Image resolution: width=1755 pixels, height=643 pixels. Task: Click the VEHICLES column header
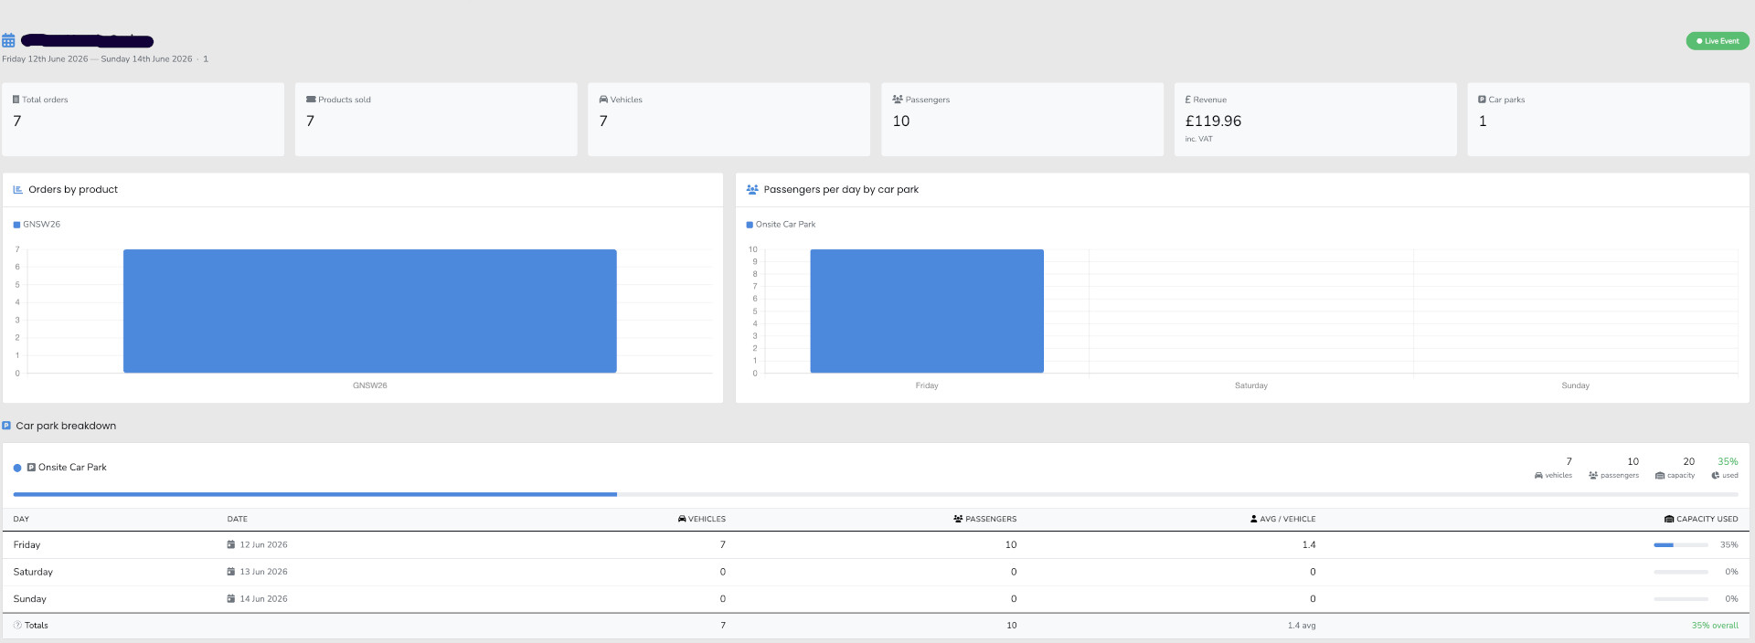(x=702, y=519)
